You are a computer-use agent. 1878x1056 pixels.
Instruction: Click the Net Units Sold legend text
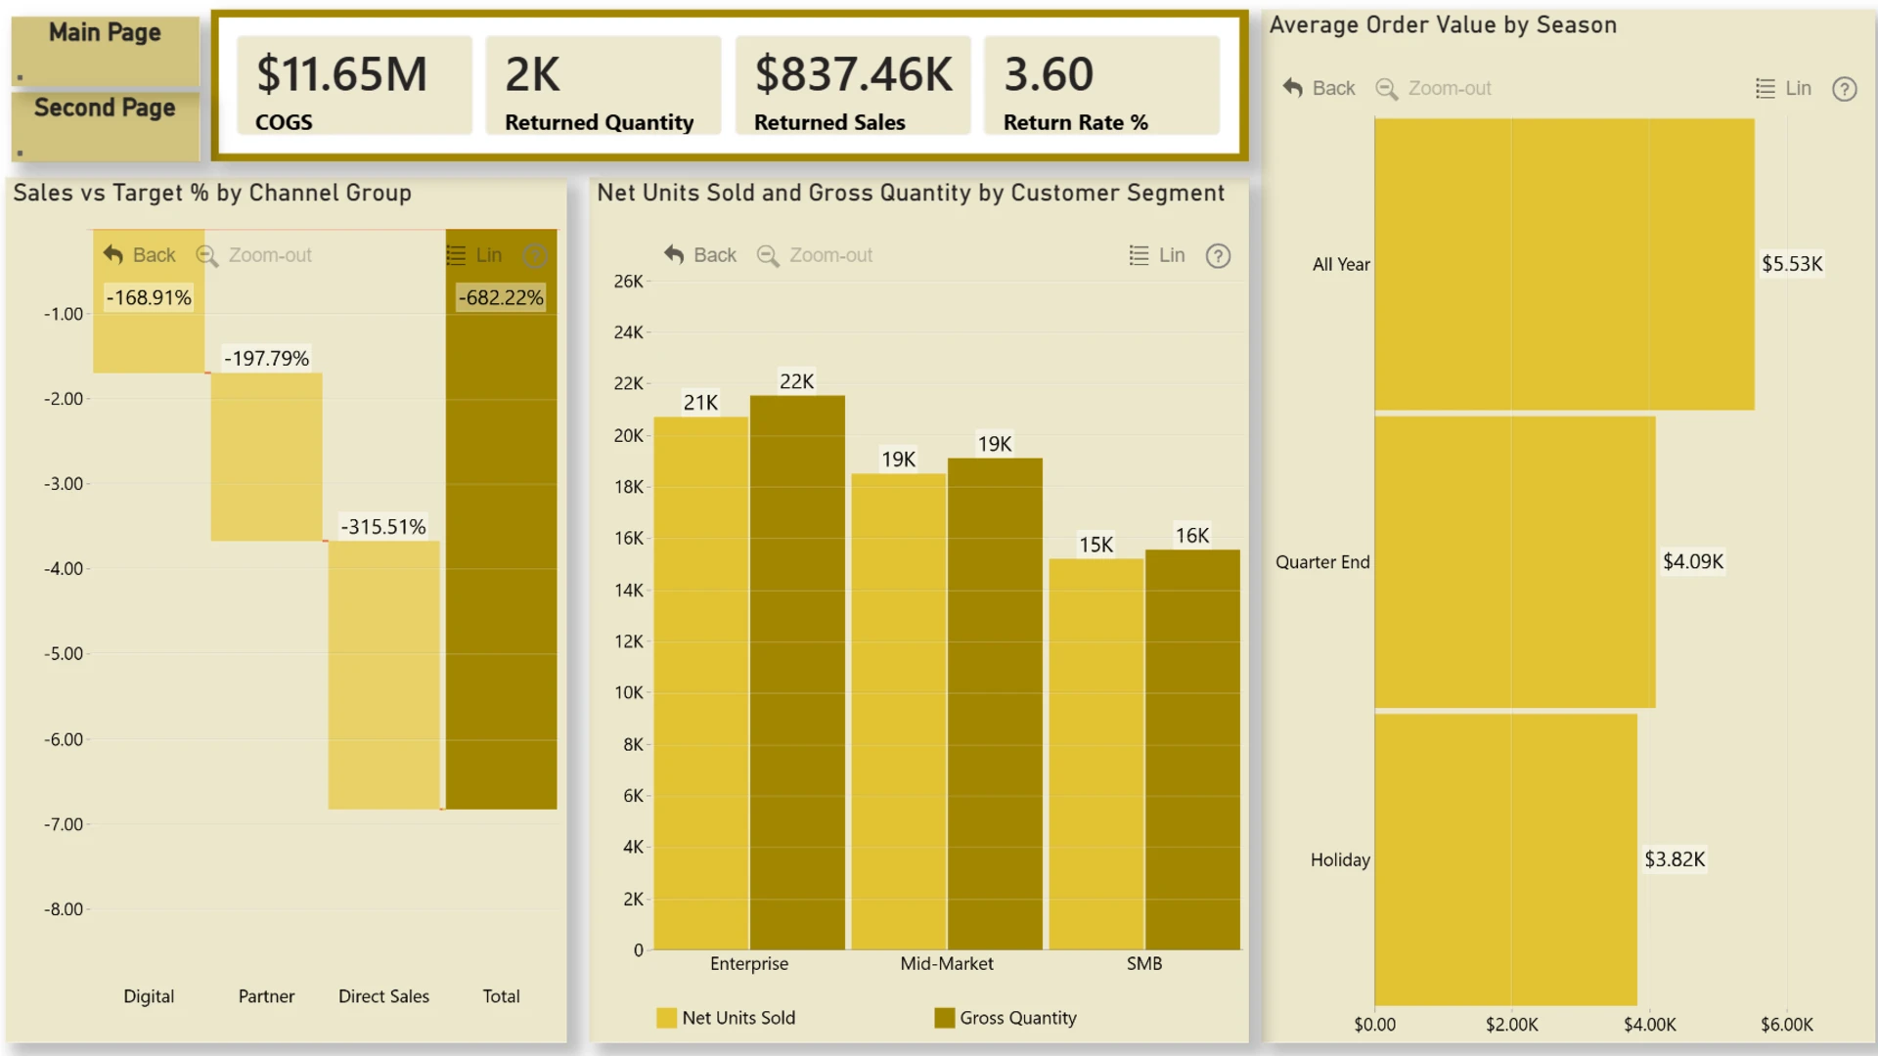click(x=738, y=1018)
